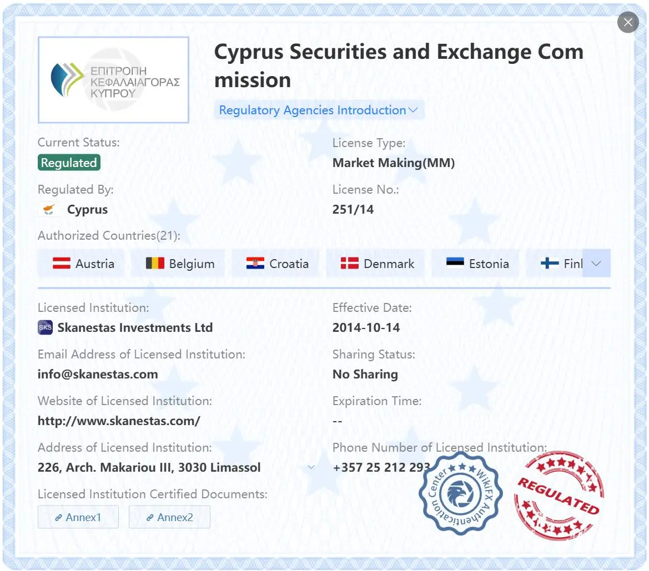Click the http://www.skanestas.com/ website text

point(119,421)
